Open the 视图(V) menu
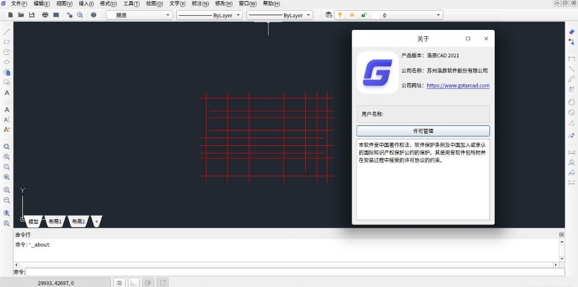 point(65,4)
